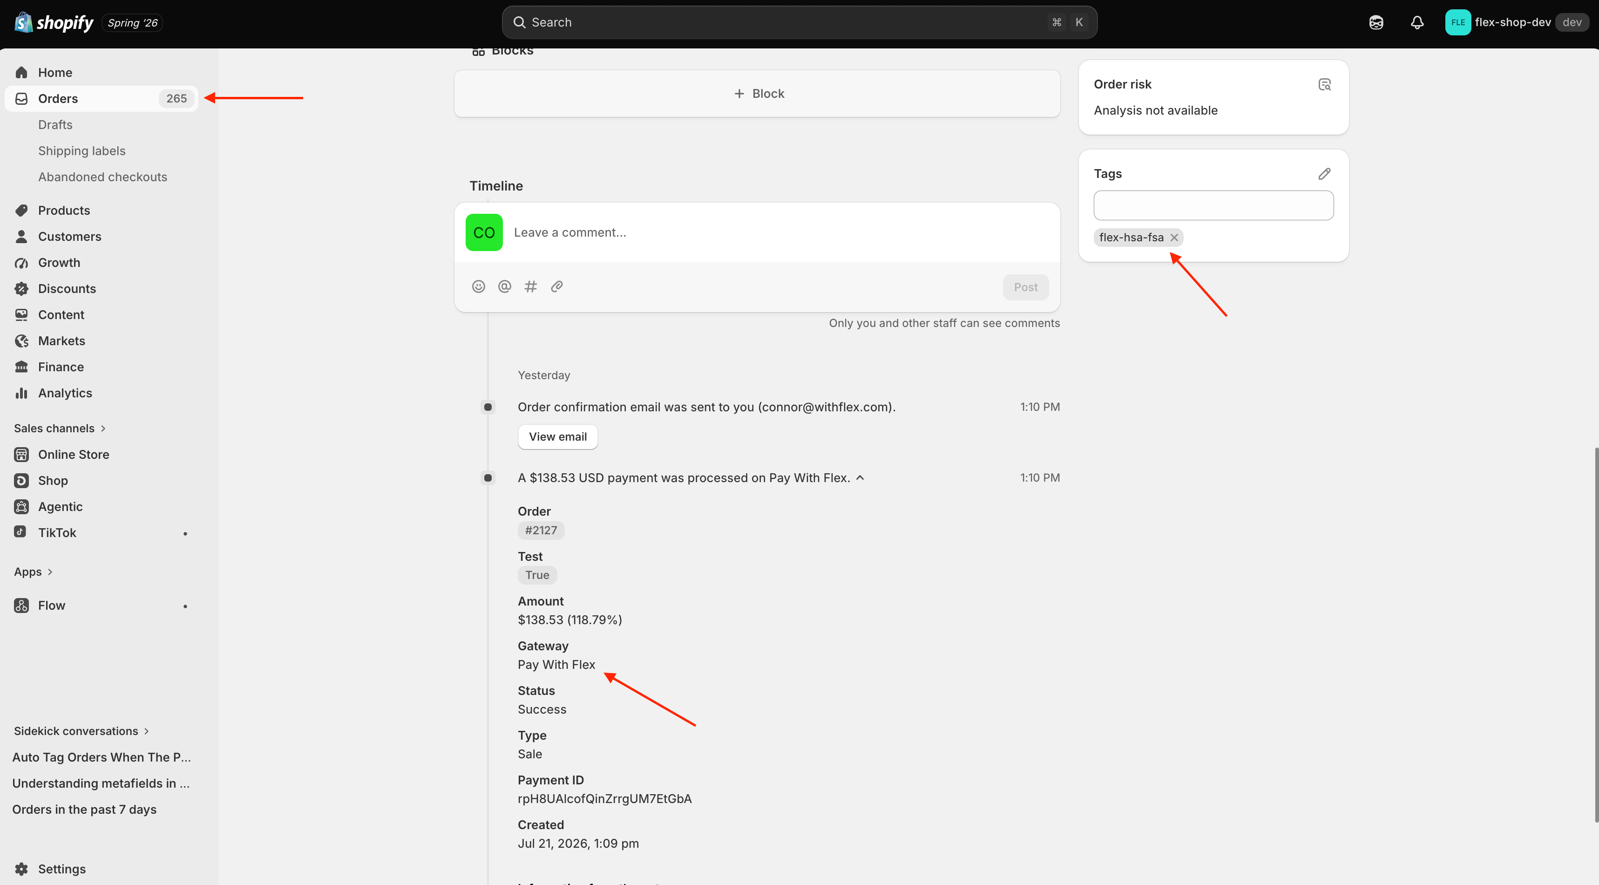Open Abandoned checkouts page

coord(103,177)
